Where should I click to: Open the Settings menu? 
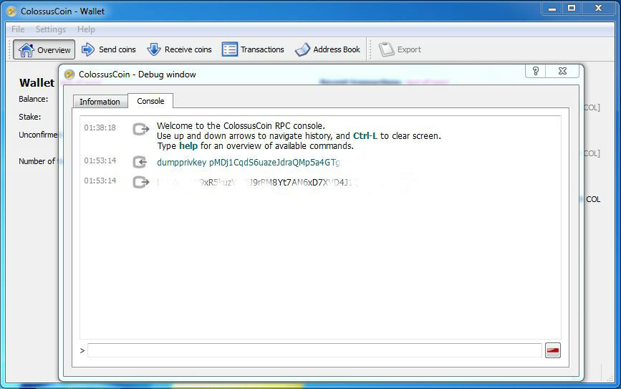(51, 29)
